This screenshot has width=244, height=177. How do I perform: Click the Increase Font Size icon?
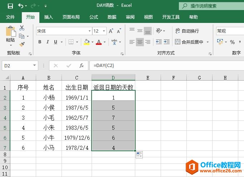tap(111, 31)
